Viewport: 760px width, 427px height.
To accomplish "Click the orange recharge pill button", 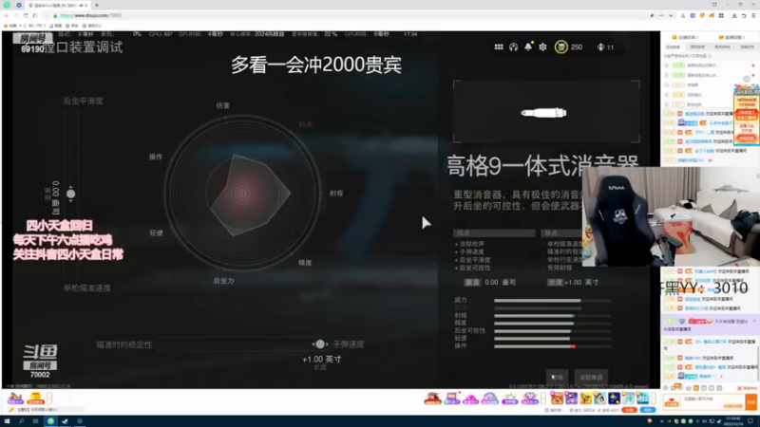I will pos(629,410).
